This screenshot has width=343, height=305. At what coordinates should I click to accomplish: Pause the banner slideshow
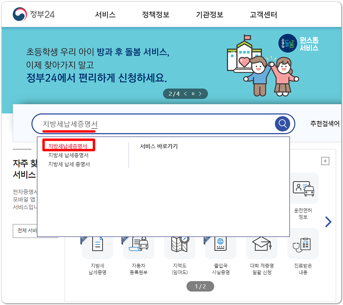(193, 94)
